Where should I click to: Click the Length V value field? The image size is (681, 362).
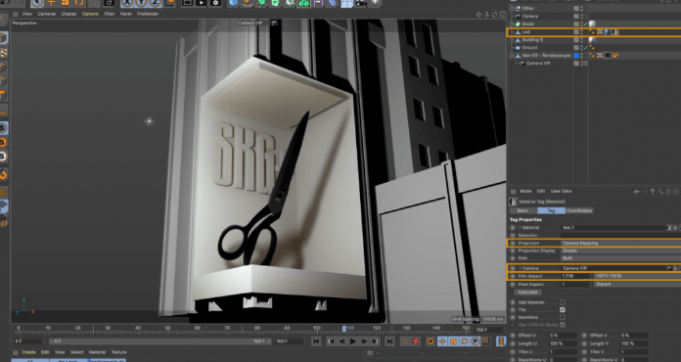(x=635, y=343)
